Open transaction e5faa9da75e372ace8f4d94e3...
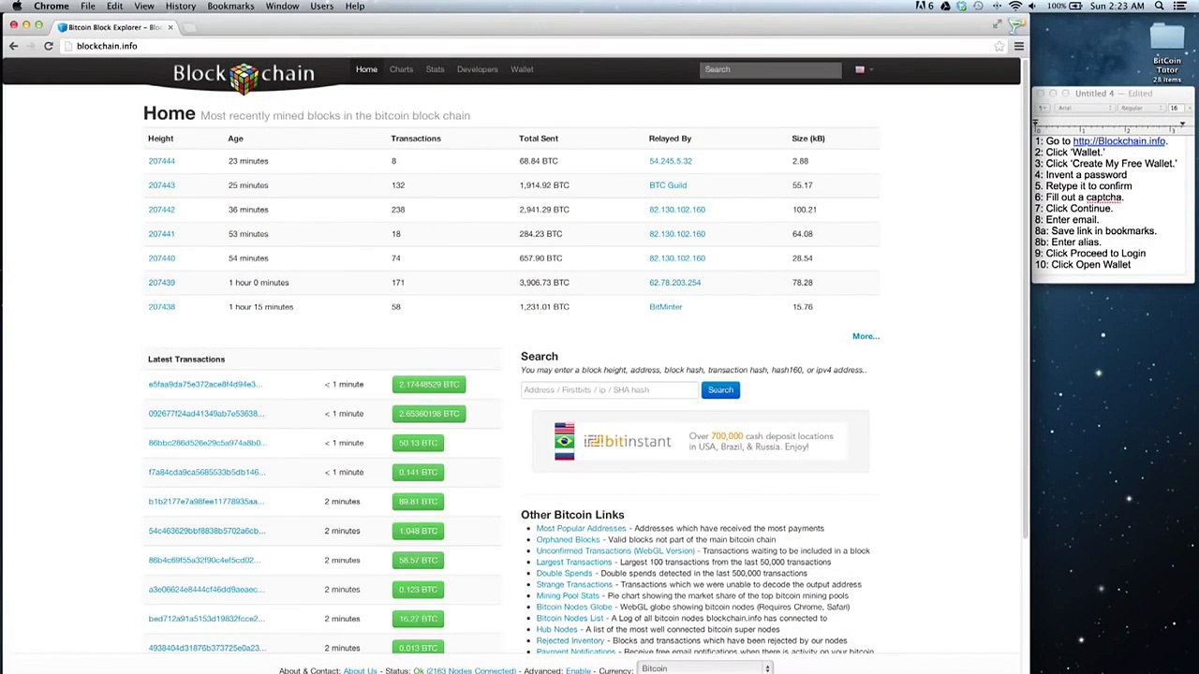Image resolution: width=1199 pixels, height=674 pixels. [x=205, y=385]
